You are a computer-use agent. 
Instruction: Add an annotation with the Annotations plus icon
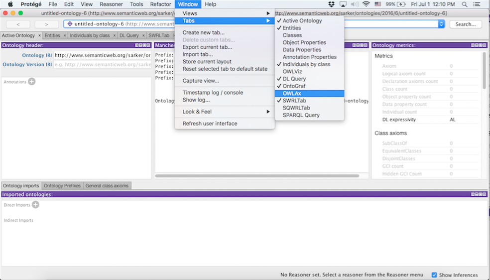point(31,82)
